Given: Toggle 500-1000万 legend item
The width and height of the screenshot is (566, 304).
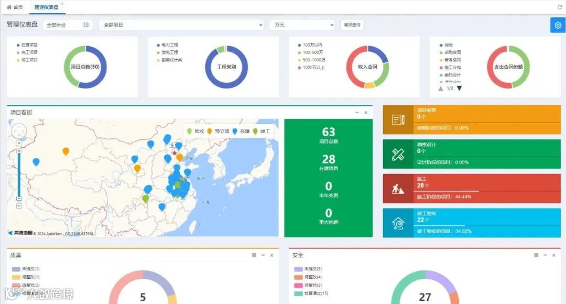Looking at the screenshot, I should click(x=311, y=60).
